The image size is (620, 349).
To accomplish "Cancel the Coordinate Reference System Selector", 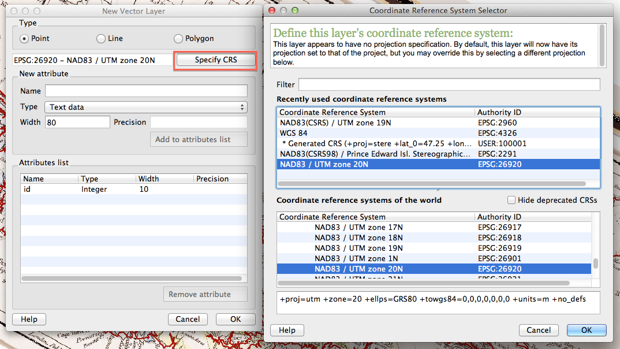I will (x=538, y=330).
